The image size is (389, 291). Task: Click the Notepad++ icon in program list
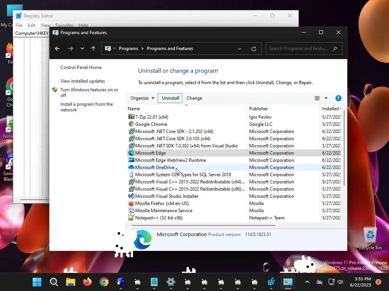pyautogui.click(x=131, y=217)
